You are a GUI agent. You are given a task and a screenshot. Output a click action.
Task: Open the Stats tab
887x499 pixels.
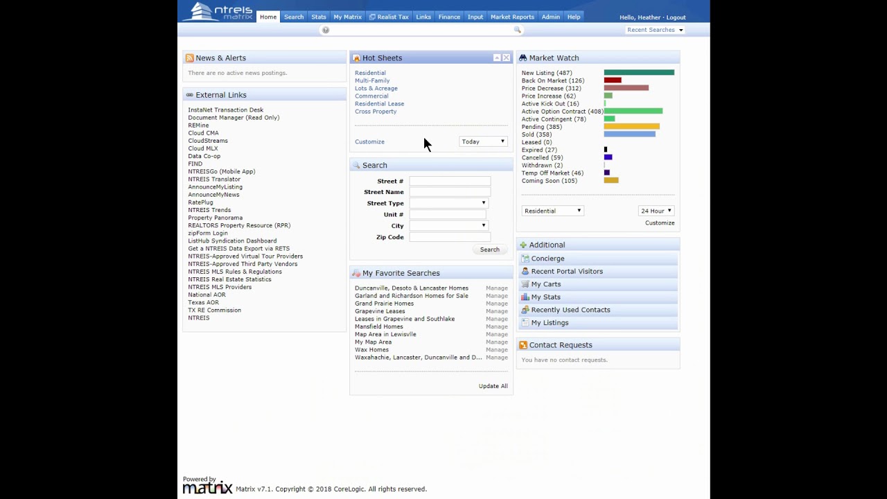[x=319, y=17]
